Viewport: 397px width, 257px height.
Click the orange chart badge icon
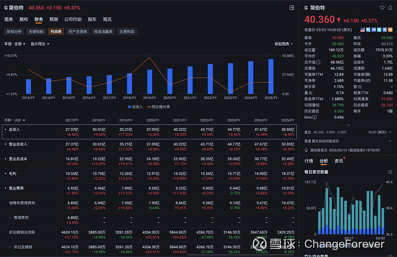[391, 30]
